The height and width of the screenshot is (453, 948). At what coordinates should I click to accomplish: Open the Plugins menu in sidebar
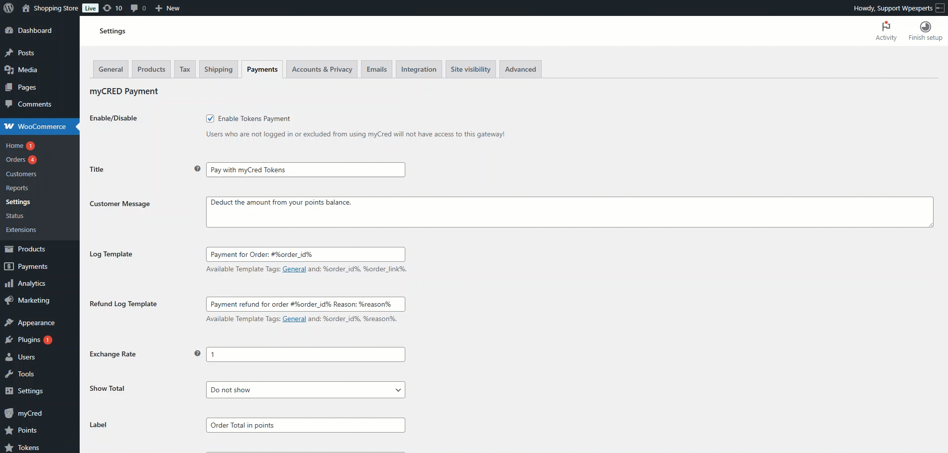tap(29, 340)
